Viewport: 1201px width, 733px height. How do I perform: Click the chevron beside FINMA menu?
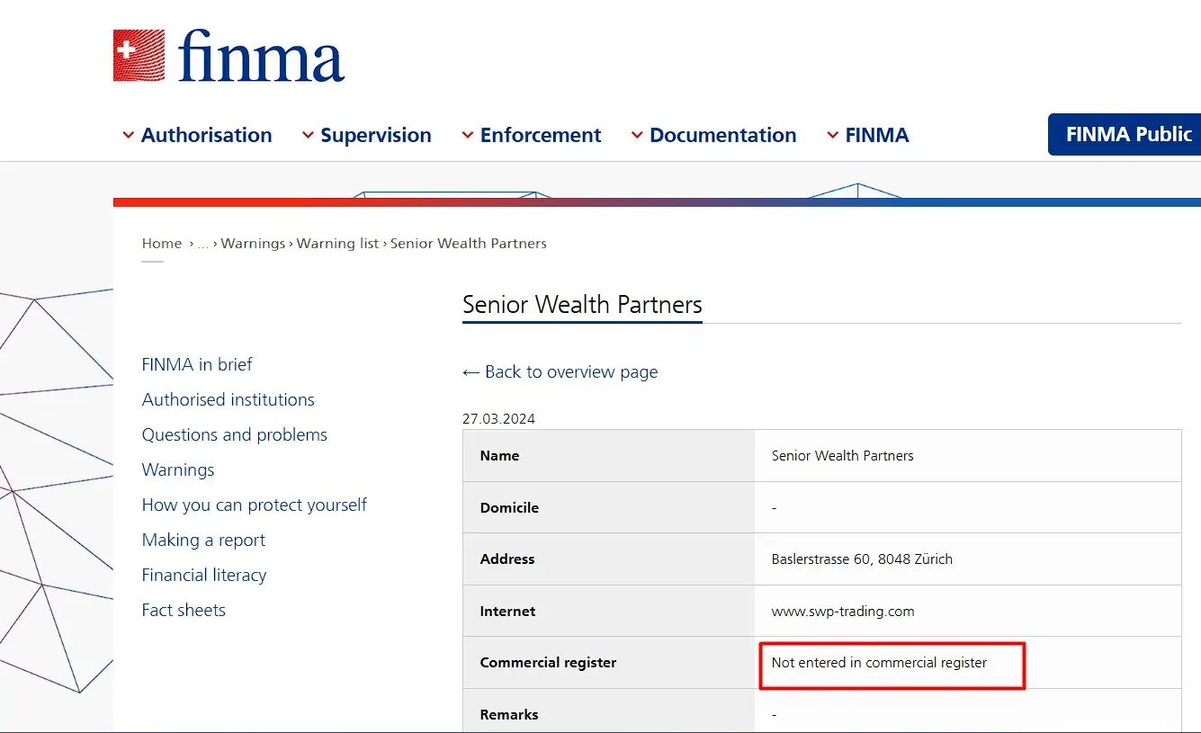[831, 135]
